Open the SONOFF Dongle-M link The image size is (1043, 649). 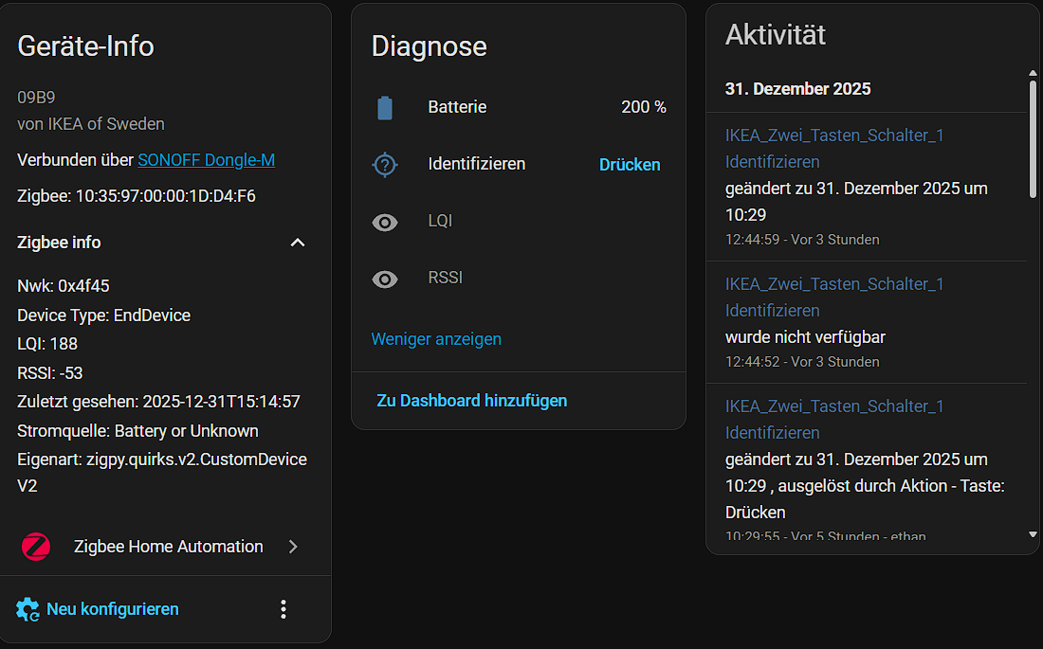click(x=206, y=160)
